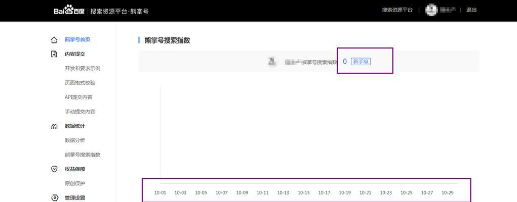This screenshot has width=517, height=202.
Task: Click the search index value 0
Action: 345,62
